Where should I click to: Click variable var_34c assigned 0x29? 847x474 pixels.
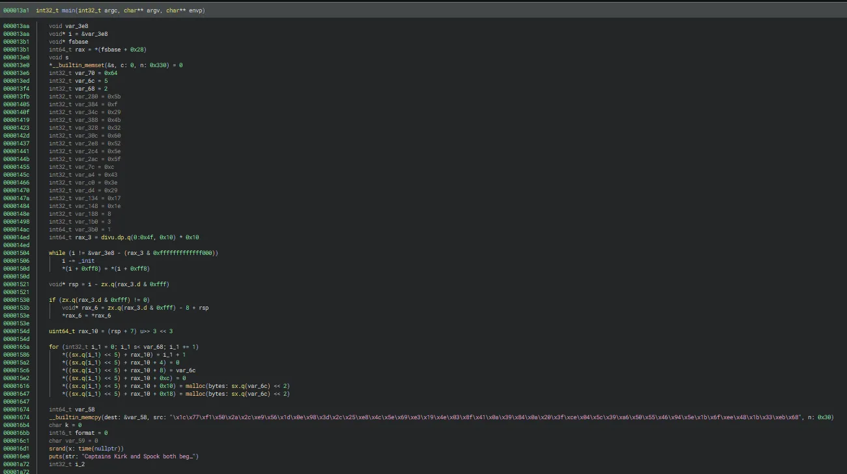coord(85,112)
